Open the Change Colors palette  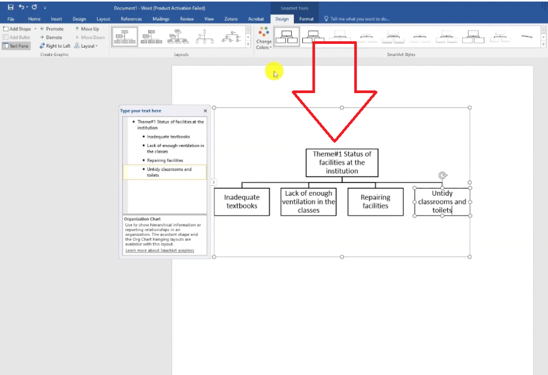263,37
